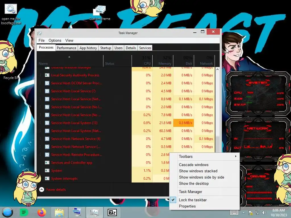
Task: Launch 7-Zip from the taskbar
Action: click(x=112, y=212)
